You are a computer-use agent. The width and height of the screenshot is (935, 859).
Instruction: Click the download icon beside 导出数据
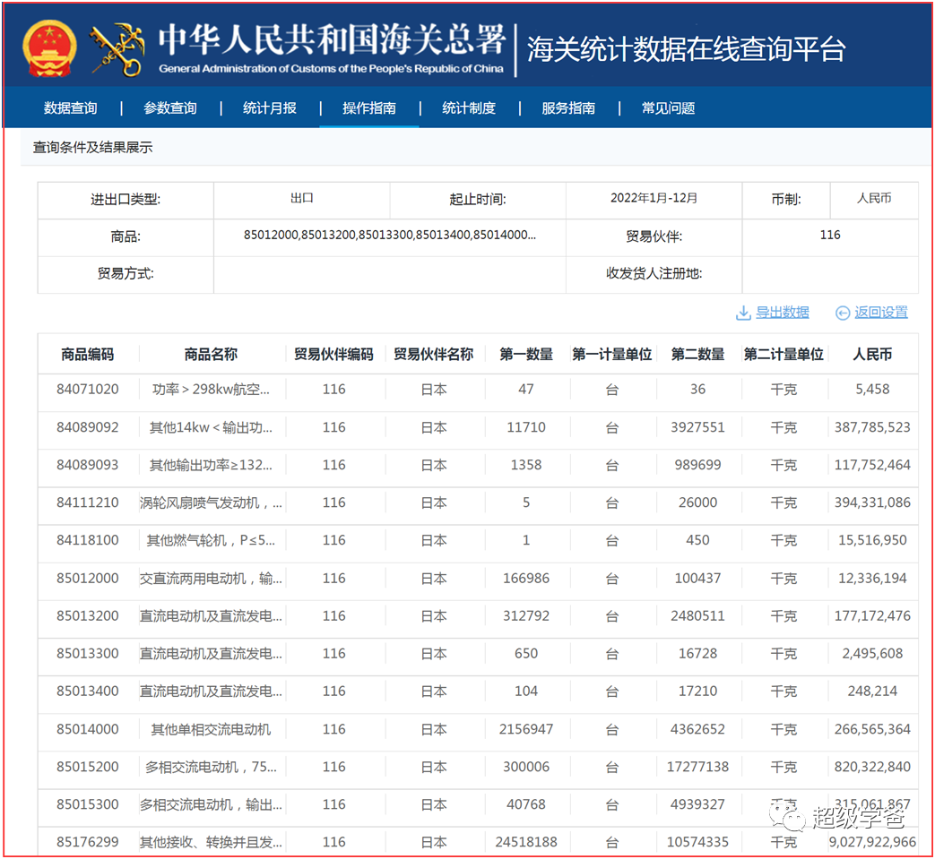744,313
